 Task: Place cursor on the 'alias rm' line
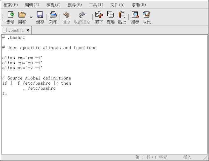[x=22, y=58]
